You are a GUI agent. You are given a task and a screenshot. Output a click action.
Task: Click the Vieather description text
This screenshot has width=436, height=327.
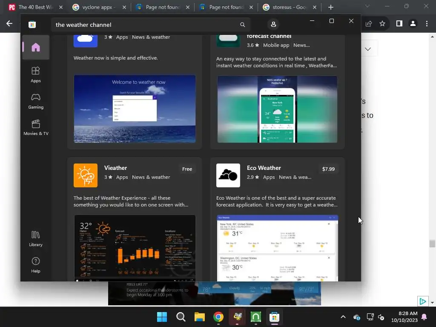131,201
